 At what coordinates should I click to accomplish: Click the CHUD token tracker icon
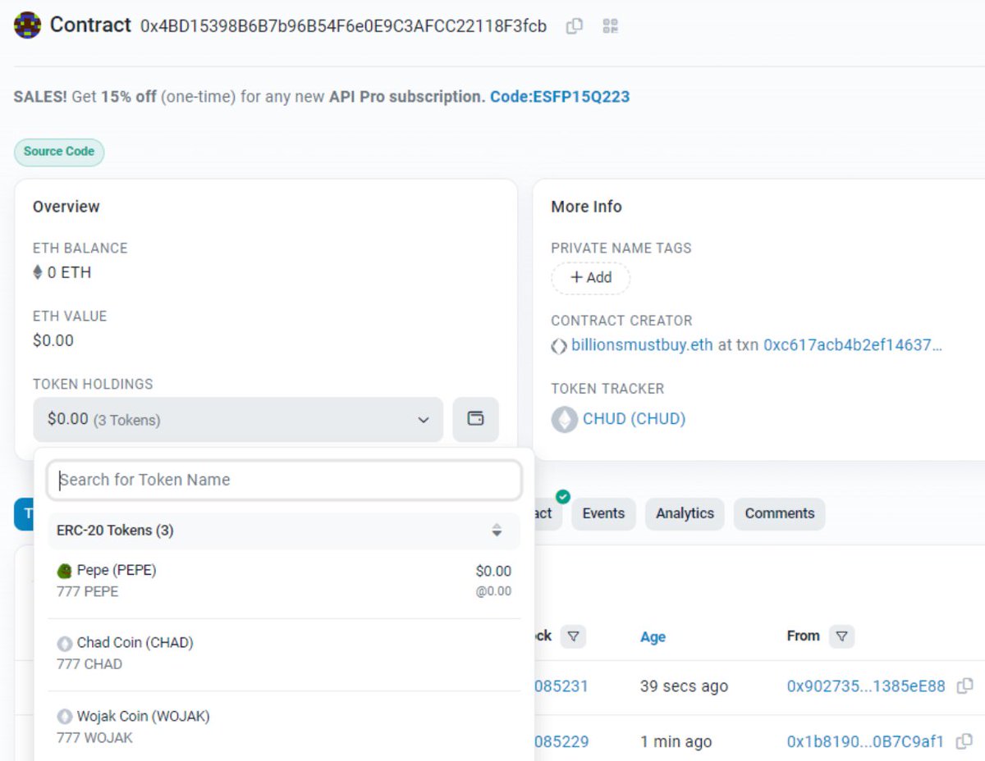(x=564, y=419)
